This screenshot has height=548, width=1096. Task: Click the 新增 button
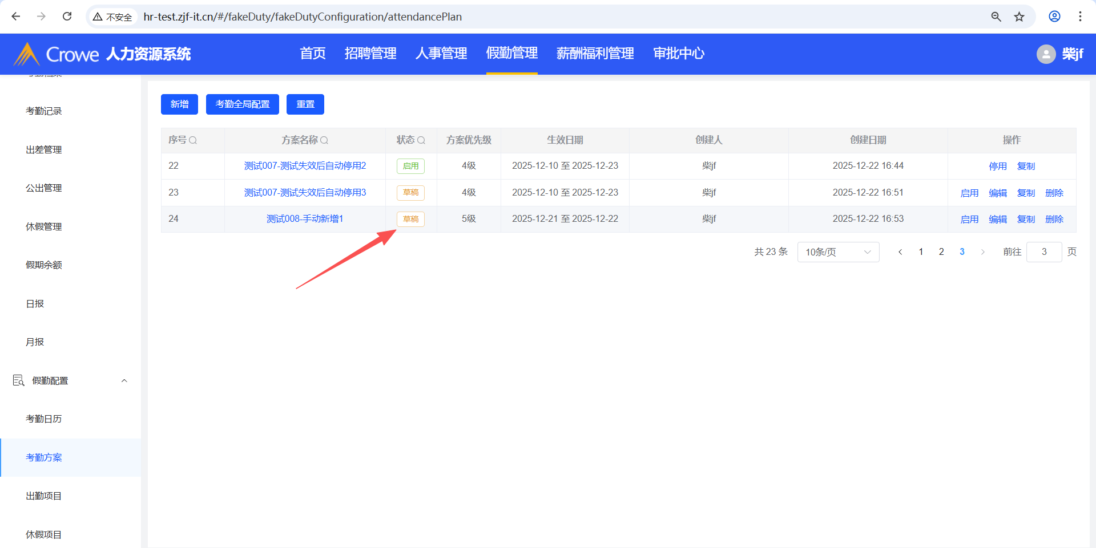[179, 104]
